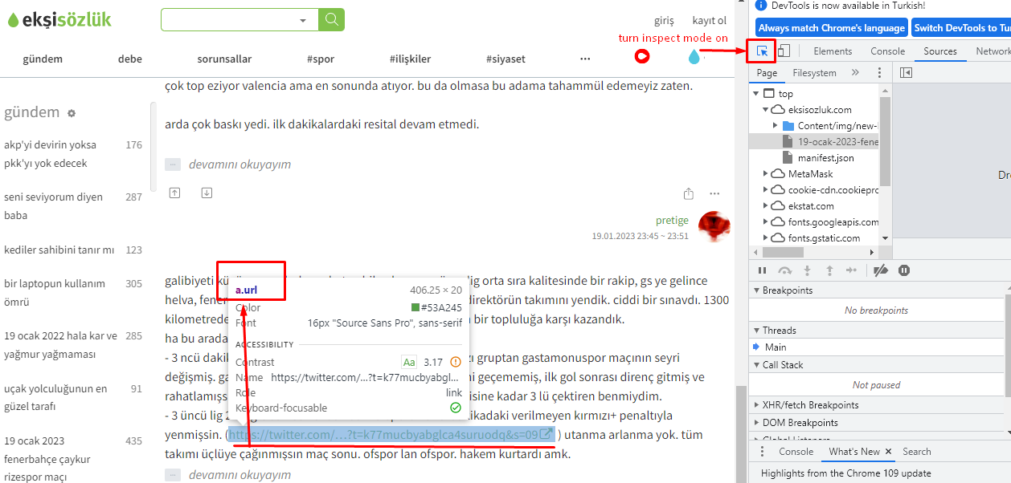Expand the MetaMask tree node
The height and width of the screenshot is (483, 1011).
click(x=766, y=174)
